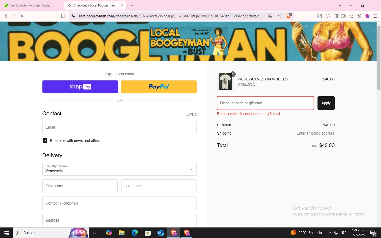The image size is (381, 238).
Task: Open Microsoft Edge from taskbar
Action: pos(135,233)
